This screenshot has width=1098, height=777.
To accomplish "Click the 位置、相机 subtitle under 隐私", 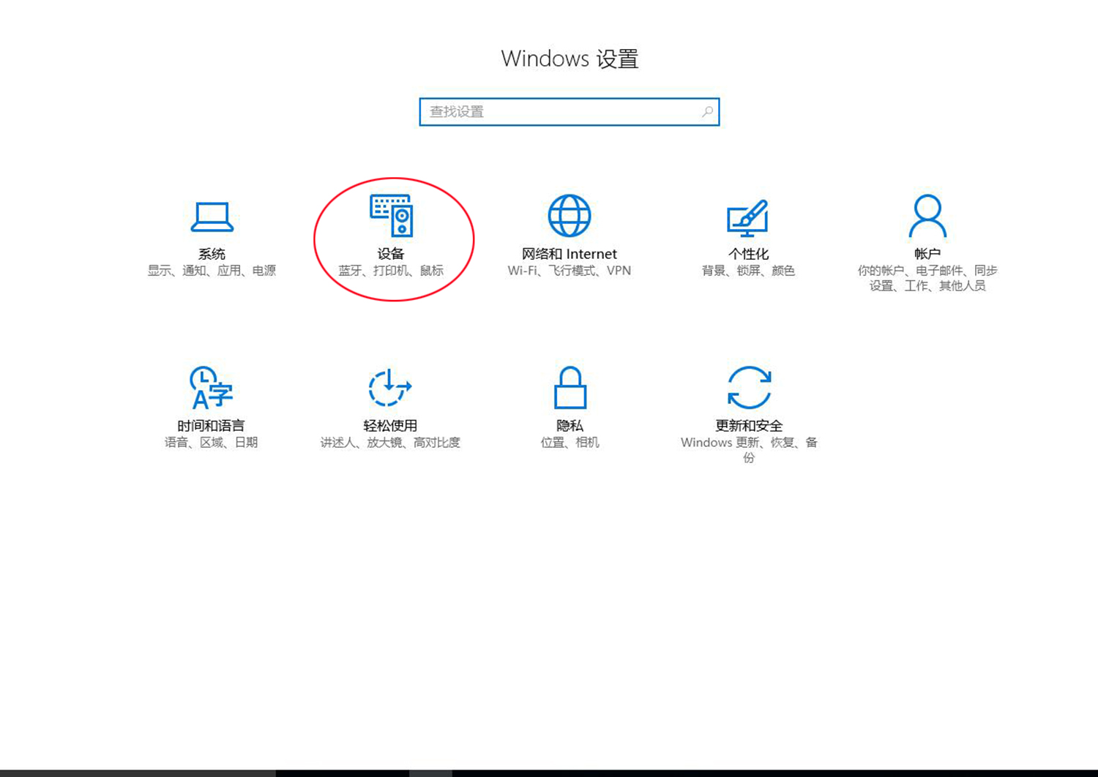I will (x=569, y=442).
